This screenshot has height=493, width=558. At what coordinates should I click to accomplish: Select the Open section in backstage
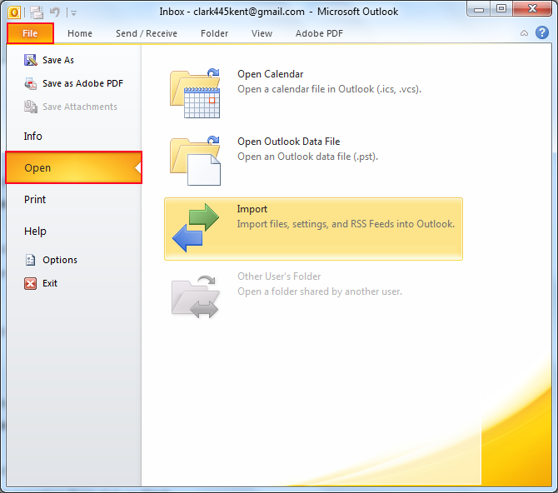[x=73, y=167]
